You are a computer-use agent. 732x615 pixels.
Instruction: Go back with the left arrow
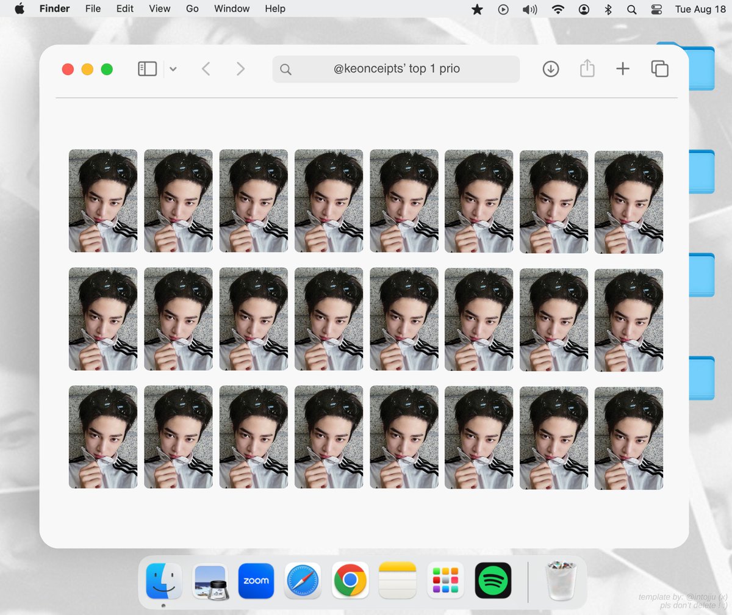(x=206, y=69)
